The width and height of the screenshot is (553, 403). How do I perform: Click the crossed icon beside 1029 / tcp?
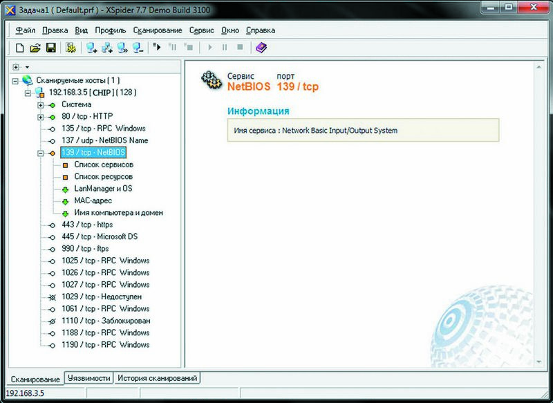coord(53,297)
